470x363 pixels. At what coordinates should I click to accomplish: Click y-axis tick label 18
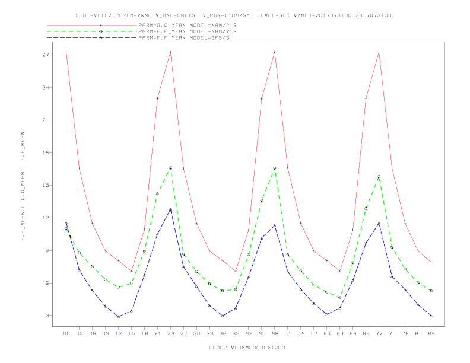pyautogui.click(x=46, y=153)
